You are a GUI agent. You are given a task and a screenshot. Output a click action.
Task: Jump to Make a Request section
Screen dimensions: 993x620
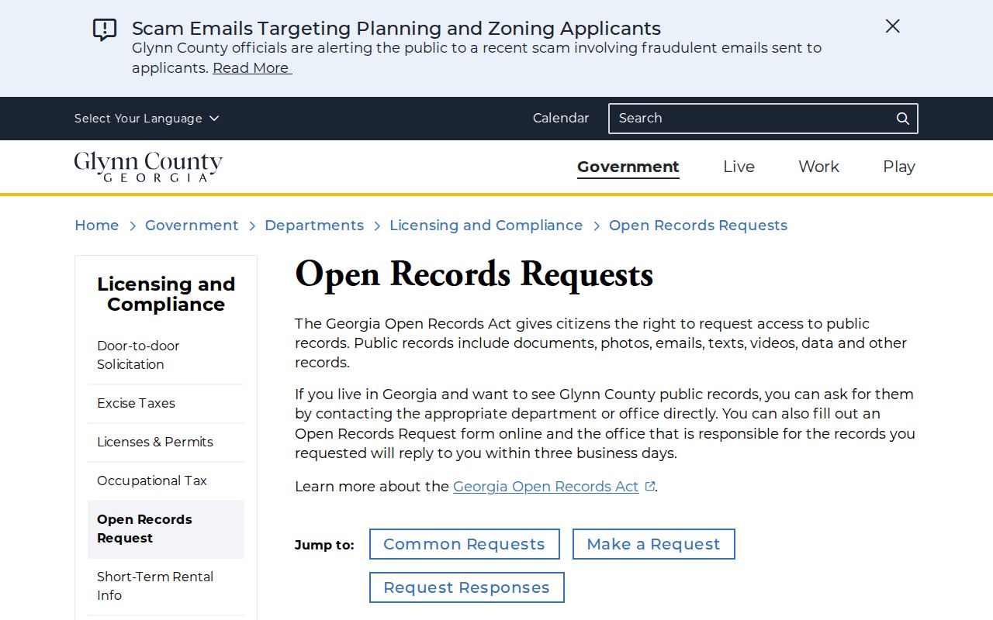pos(654,544)
